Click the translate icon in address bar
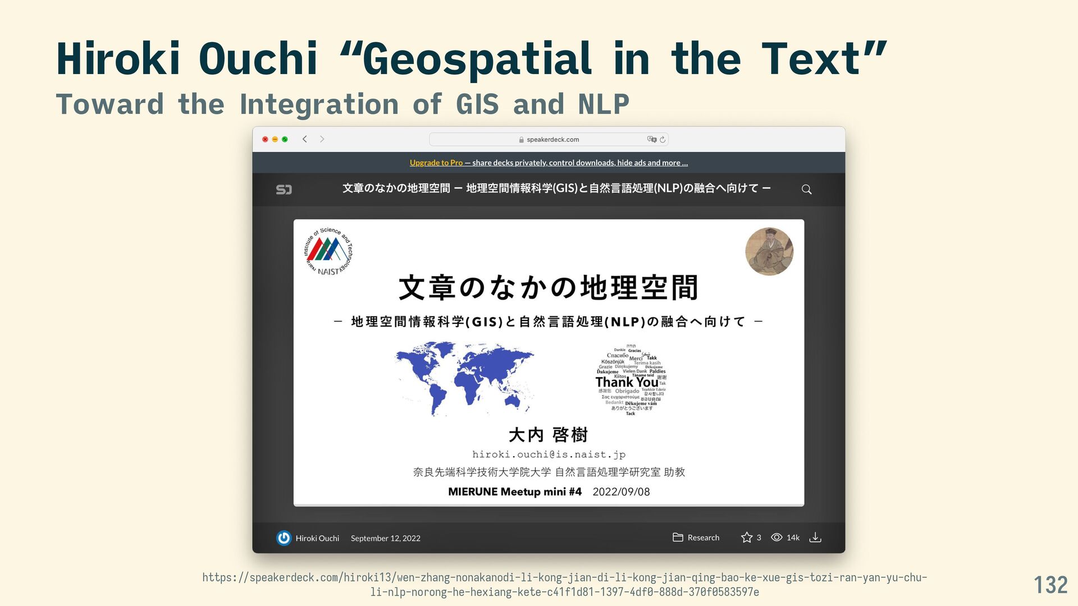This screenshot has height=606, width=1078. (651, 139)
